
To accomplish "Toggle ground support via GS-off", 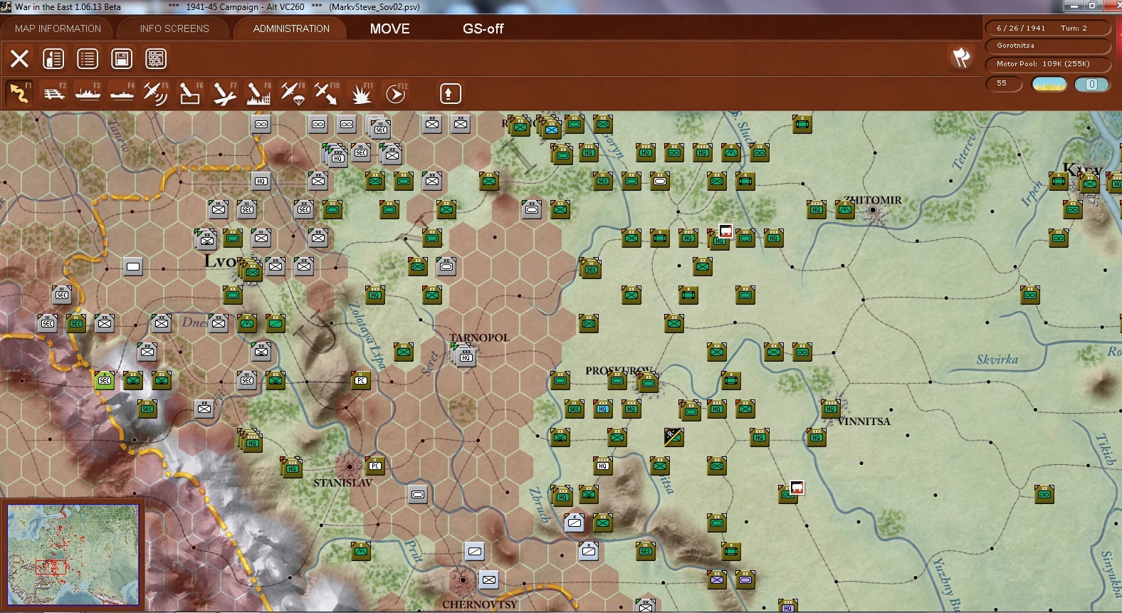I will coord(483,28).
